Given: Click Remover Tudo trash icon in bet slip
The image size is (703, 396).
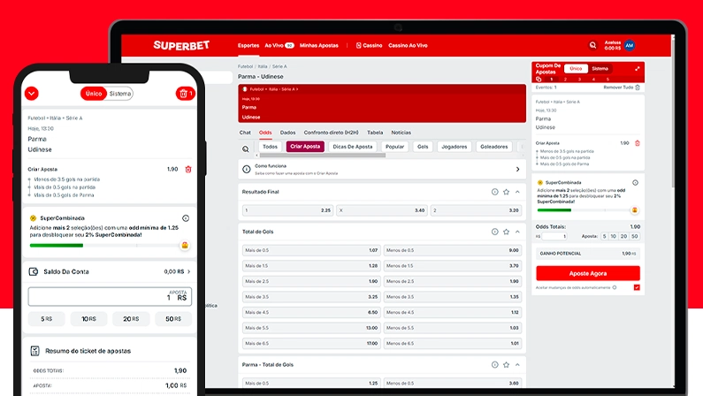Looking at the screenshot, I should point(638,88).
